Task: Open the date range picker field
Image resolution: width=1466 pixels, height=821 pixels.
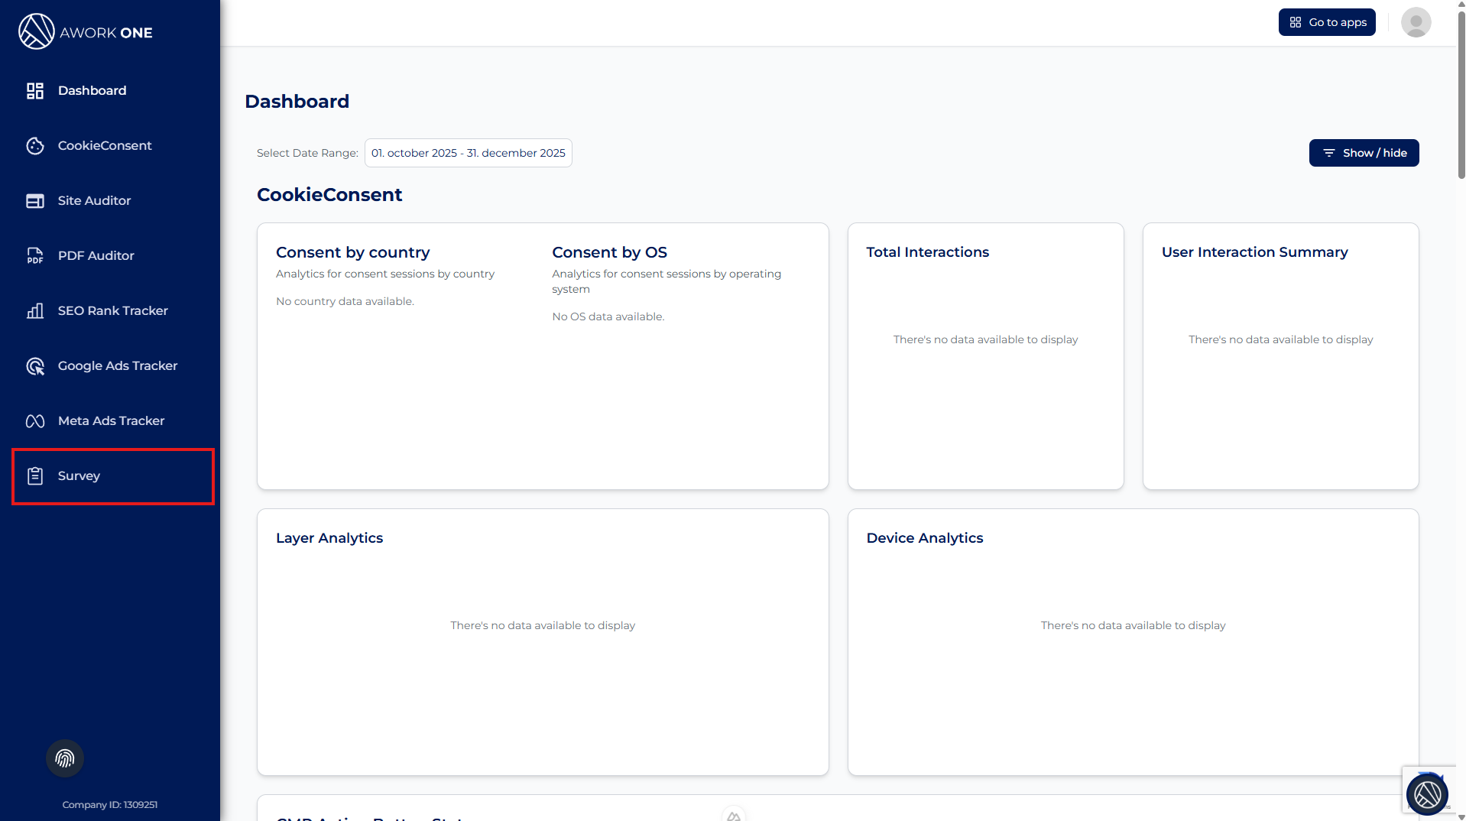Action: point(468,153)
